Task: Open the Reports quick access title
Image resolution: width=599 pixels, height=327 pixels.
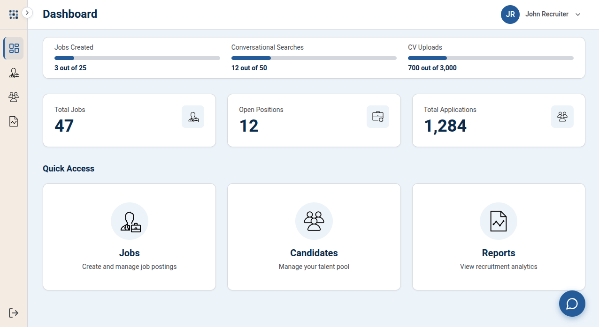Action: 499,253
